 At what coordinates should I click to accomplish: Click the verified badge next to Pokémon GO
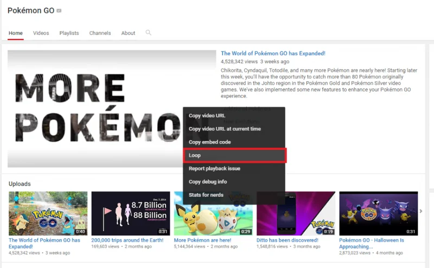coord(59,10)
